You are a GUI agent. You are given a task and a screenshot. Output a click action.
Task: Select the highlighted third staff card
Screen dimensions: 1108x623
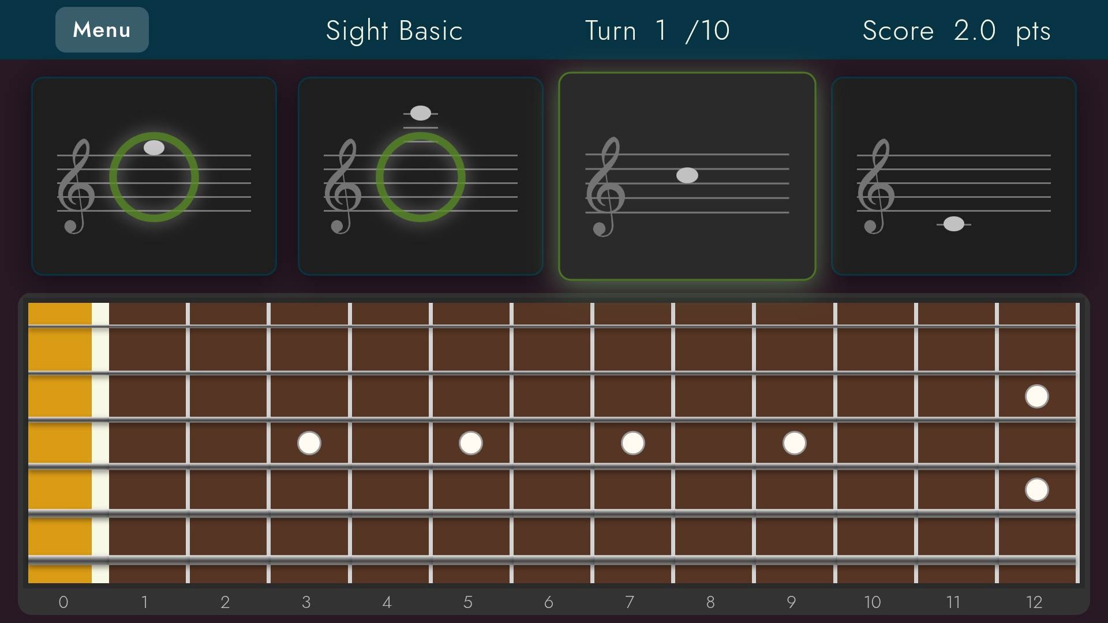[x=688, y=176]
